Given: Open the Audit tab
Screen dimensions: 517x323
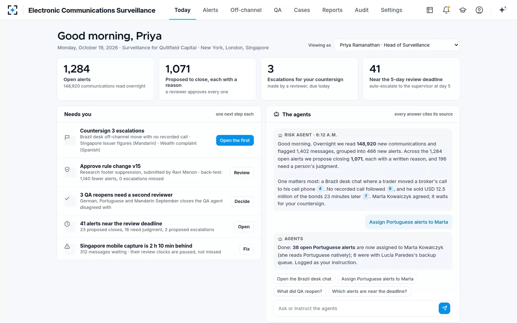Looking at the screenshot, I should pyautogui.click(x=362, y=10).
